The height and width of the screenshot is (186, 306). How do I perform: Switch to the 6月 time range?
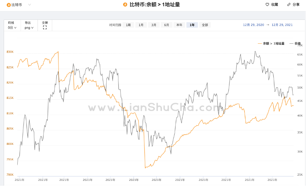[x=167, y=25]
